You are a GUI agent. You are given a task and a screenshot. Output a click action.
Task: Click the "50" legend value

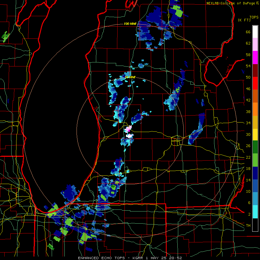click(x=248, y=77)
